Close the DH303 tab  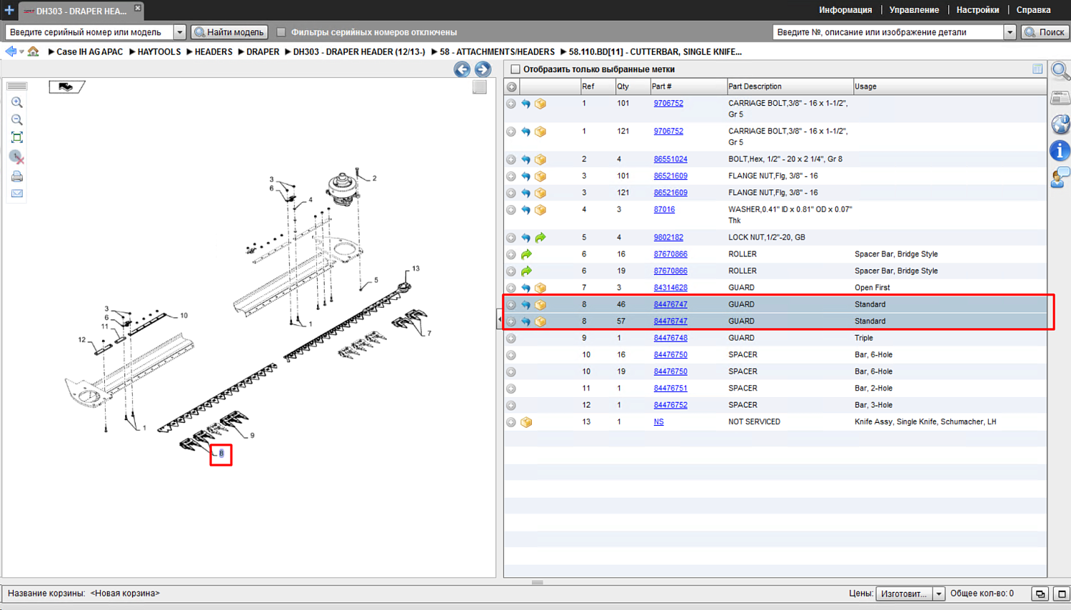[138, 9]
